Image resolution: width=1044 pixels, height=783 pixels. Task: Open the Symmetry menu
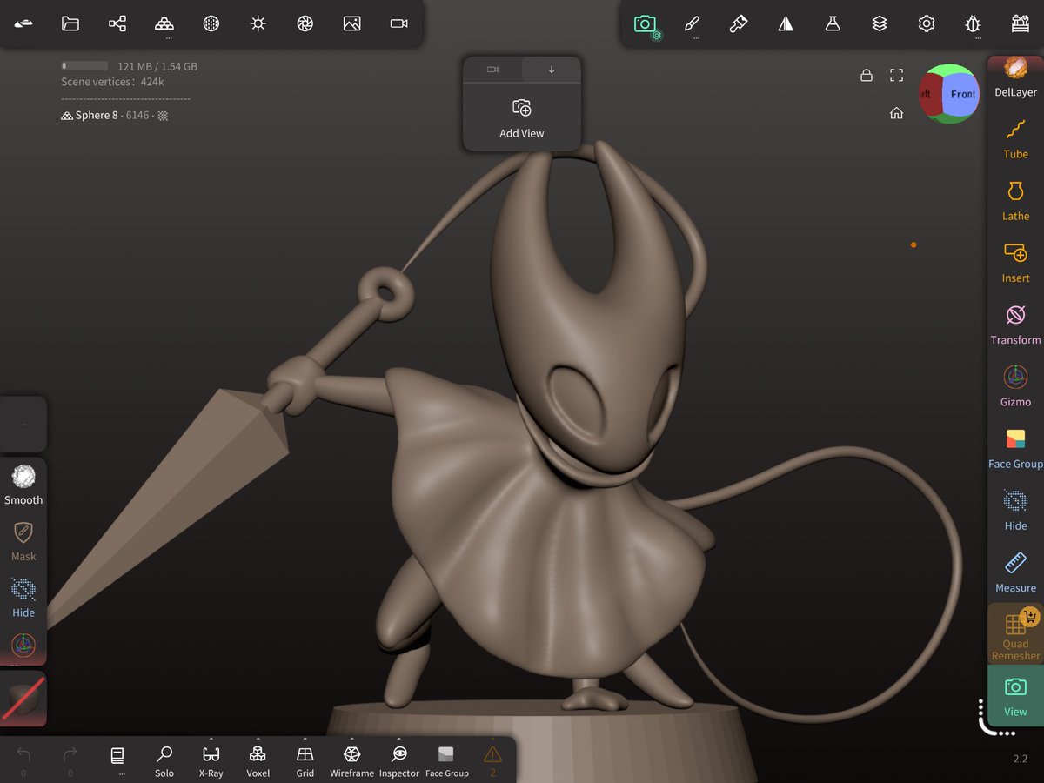(786, 23)
